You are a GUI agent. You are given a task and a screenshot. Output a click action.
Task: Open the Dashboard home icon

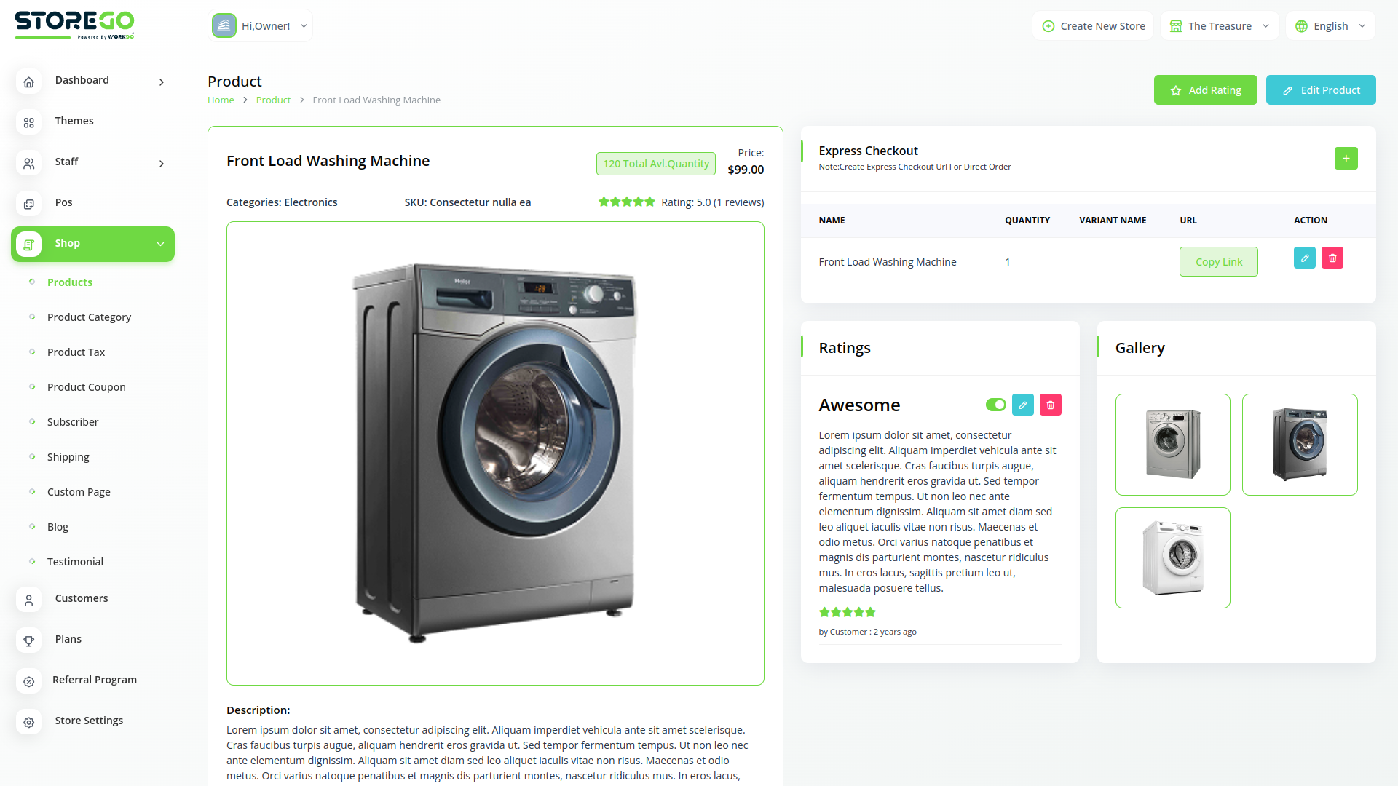tap(28, 82)
